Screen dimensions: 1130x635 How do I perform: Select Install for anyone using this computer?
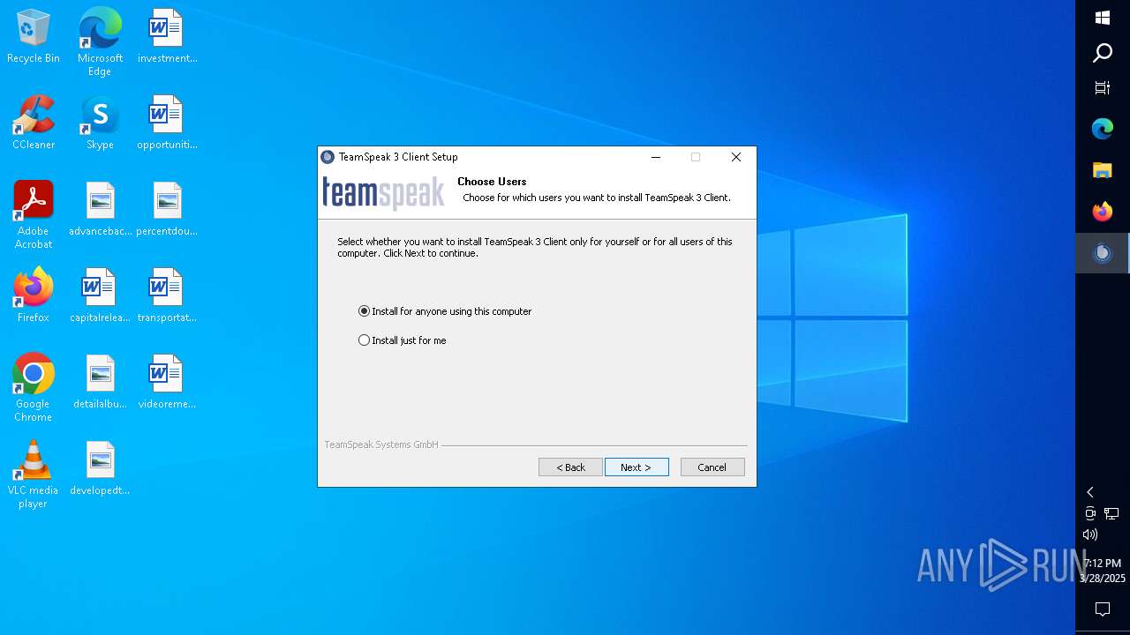click(x=445, y=311)
